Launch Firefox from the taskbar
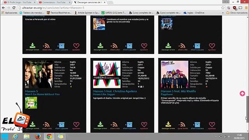The image size is (249, 140). coord(38,136)
